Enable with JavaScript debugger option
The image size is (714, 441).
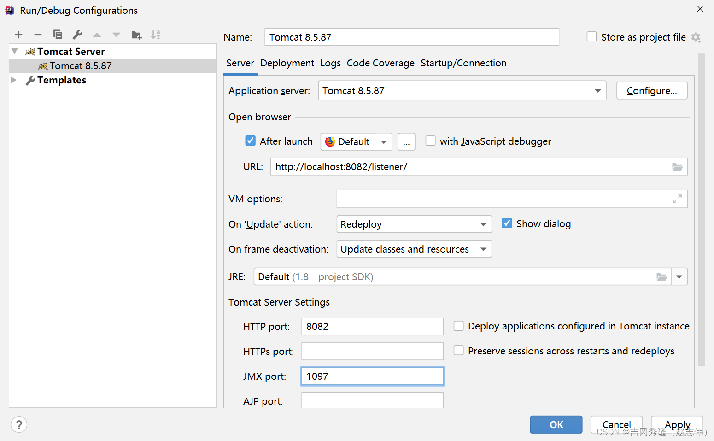pos(430,141)
